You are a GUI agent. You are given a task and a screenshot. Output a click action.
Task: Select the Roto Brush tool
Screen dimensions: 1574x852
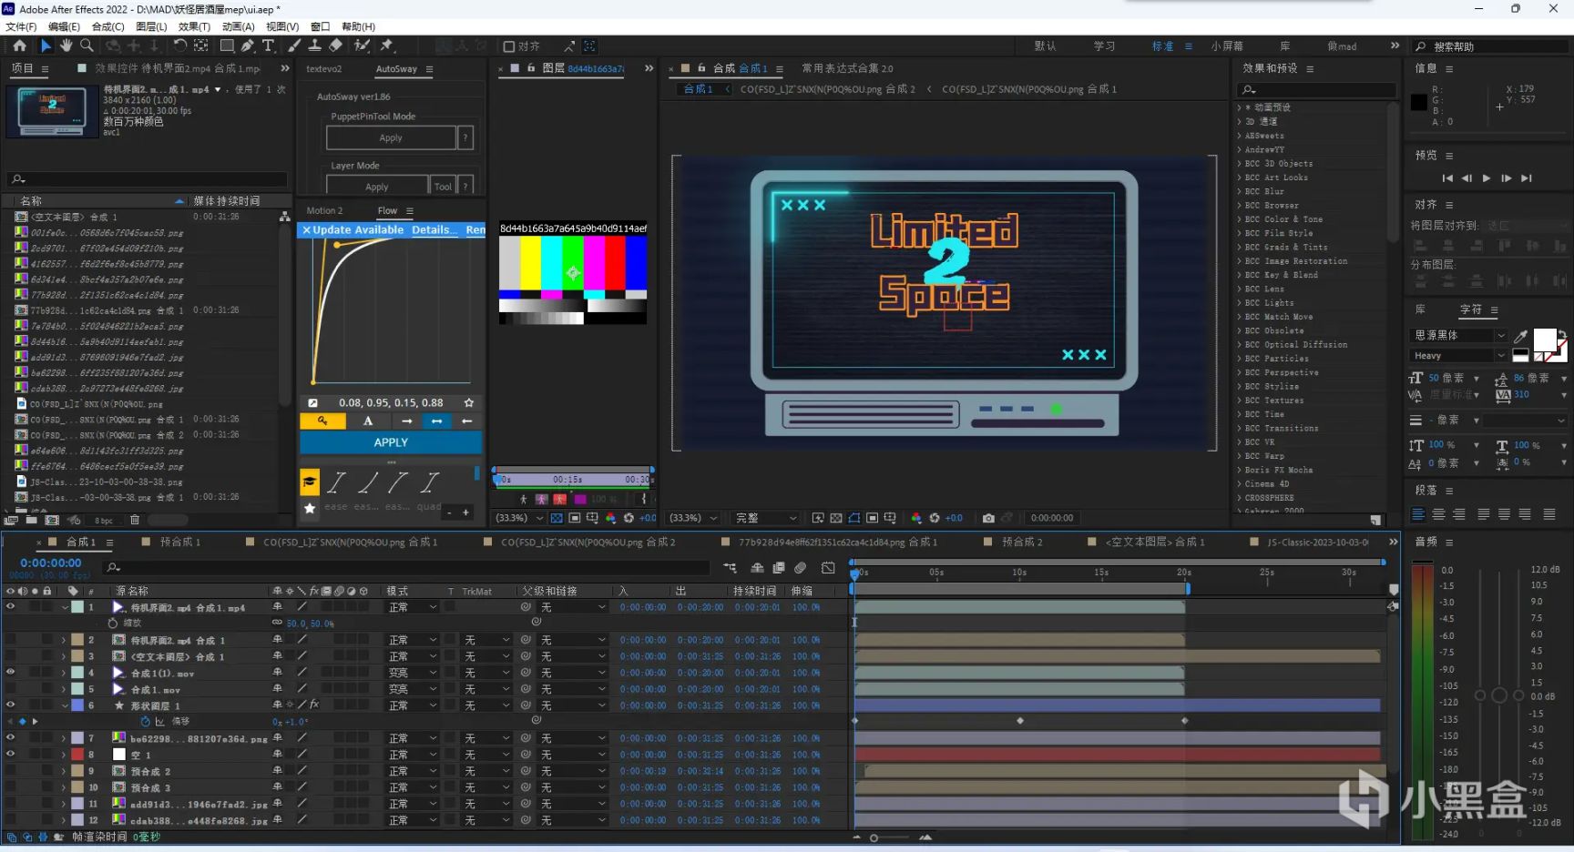coord(362,46)
